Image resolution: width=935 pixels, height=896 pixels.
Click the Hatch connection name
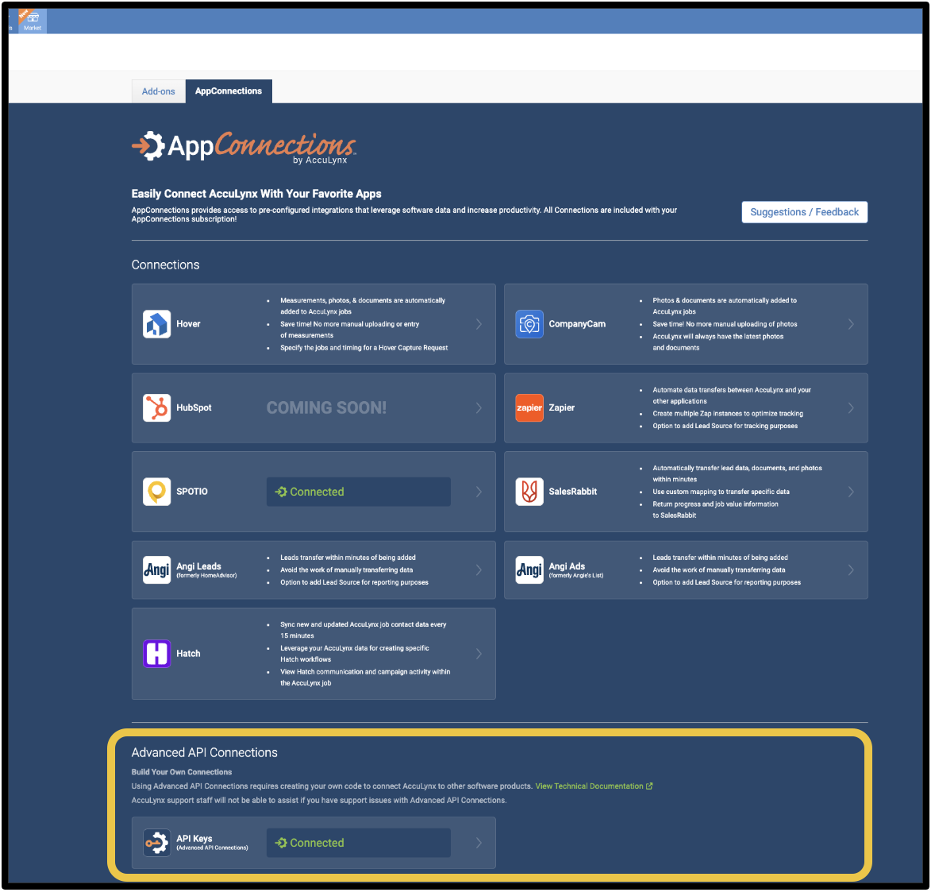click(188, 655)
